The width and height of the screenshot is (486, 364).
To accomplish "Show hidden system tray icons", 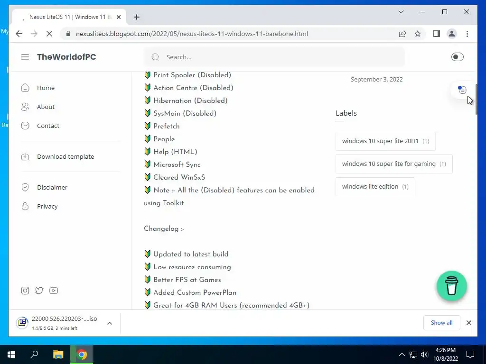I will coord(402,355).
